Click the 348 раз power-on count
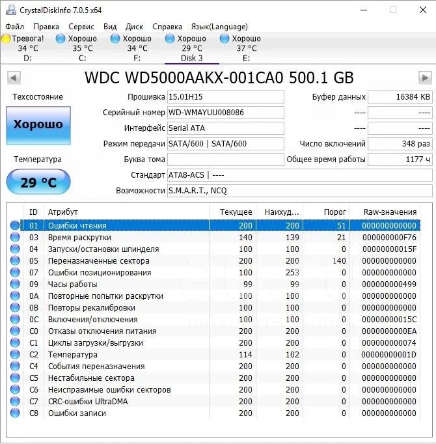The image size is (436, 444). pos(400,144)
